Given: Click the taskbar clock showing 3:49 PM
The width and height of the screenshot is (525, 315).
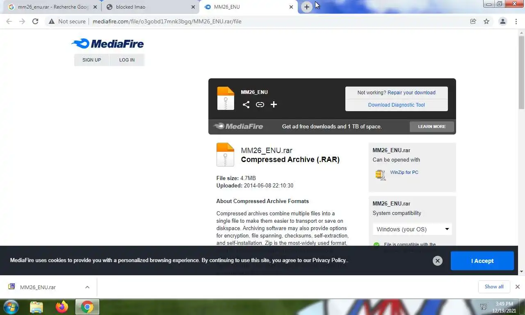Looking at the screenshot, I should [x=504, y=307].
